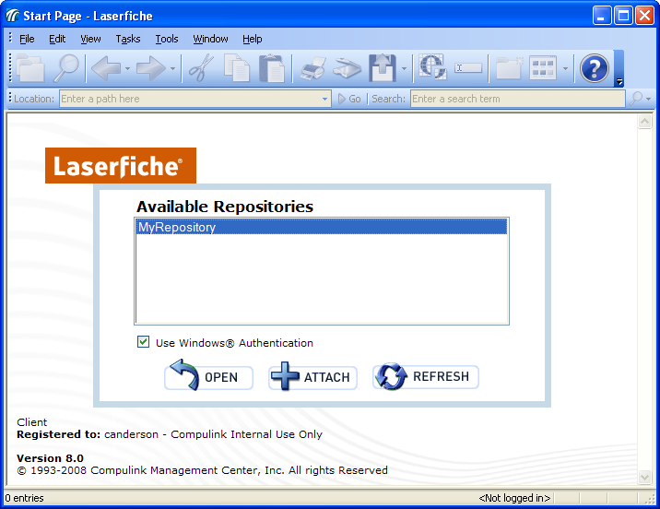Click the globe web export toolbar icon

pyautogui.click(x=432, y=67)
